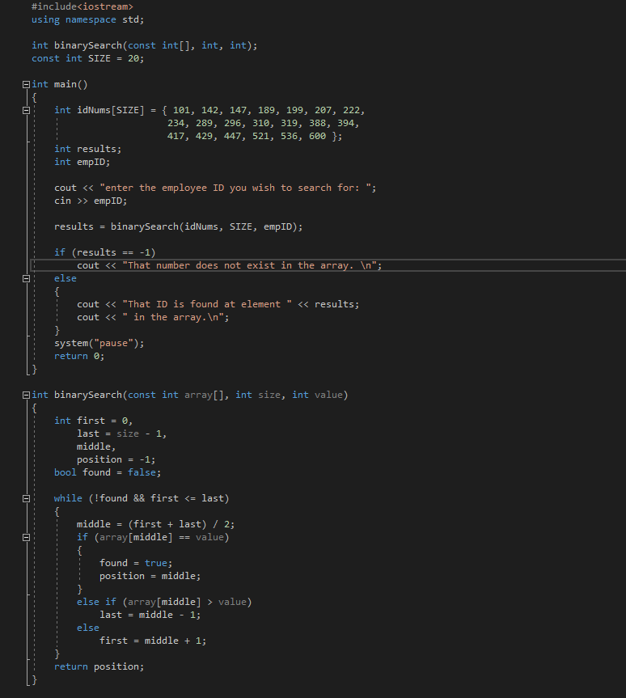Screen dimensions: 626x698
Task: Click the "enter the employee ID" string
Action: 235,188
